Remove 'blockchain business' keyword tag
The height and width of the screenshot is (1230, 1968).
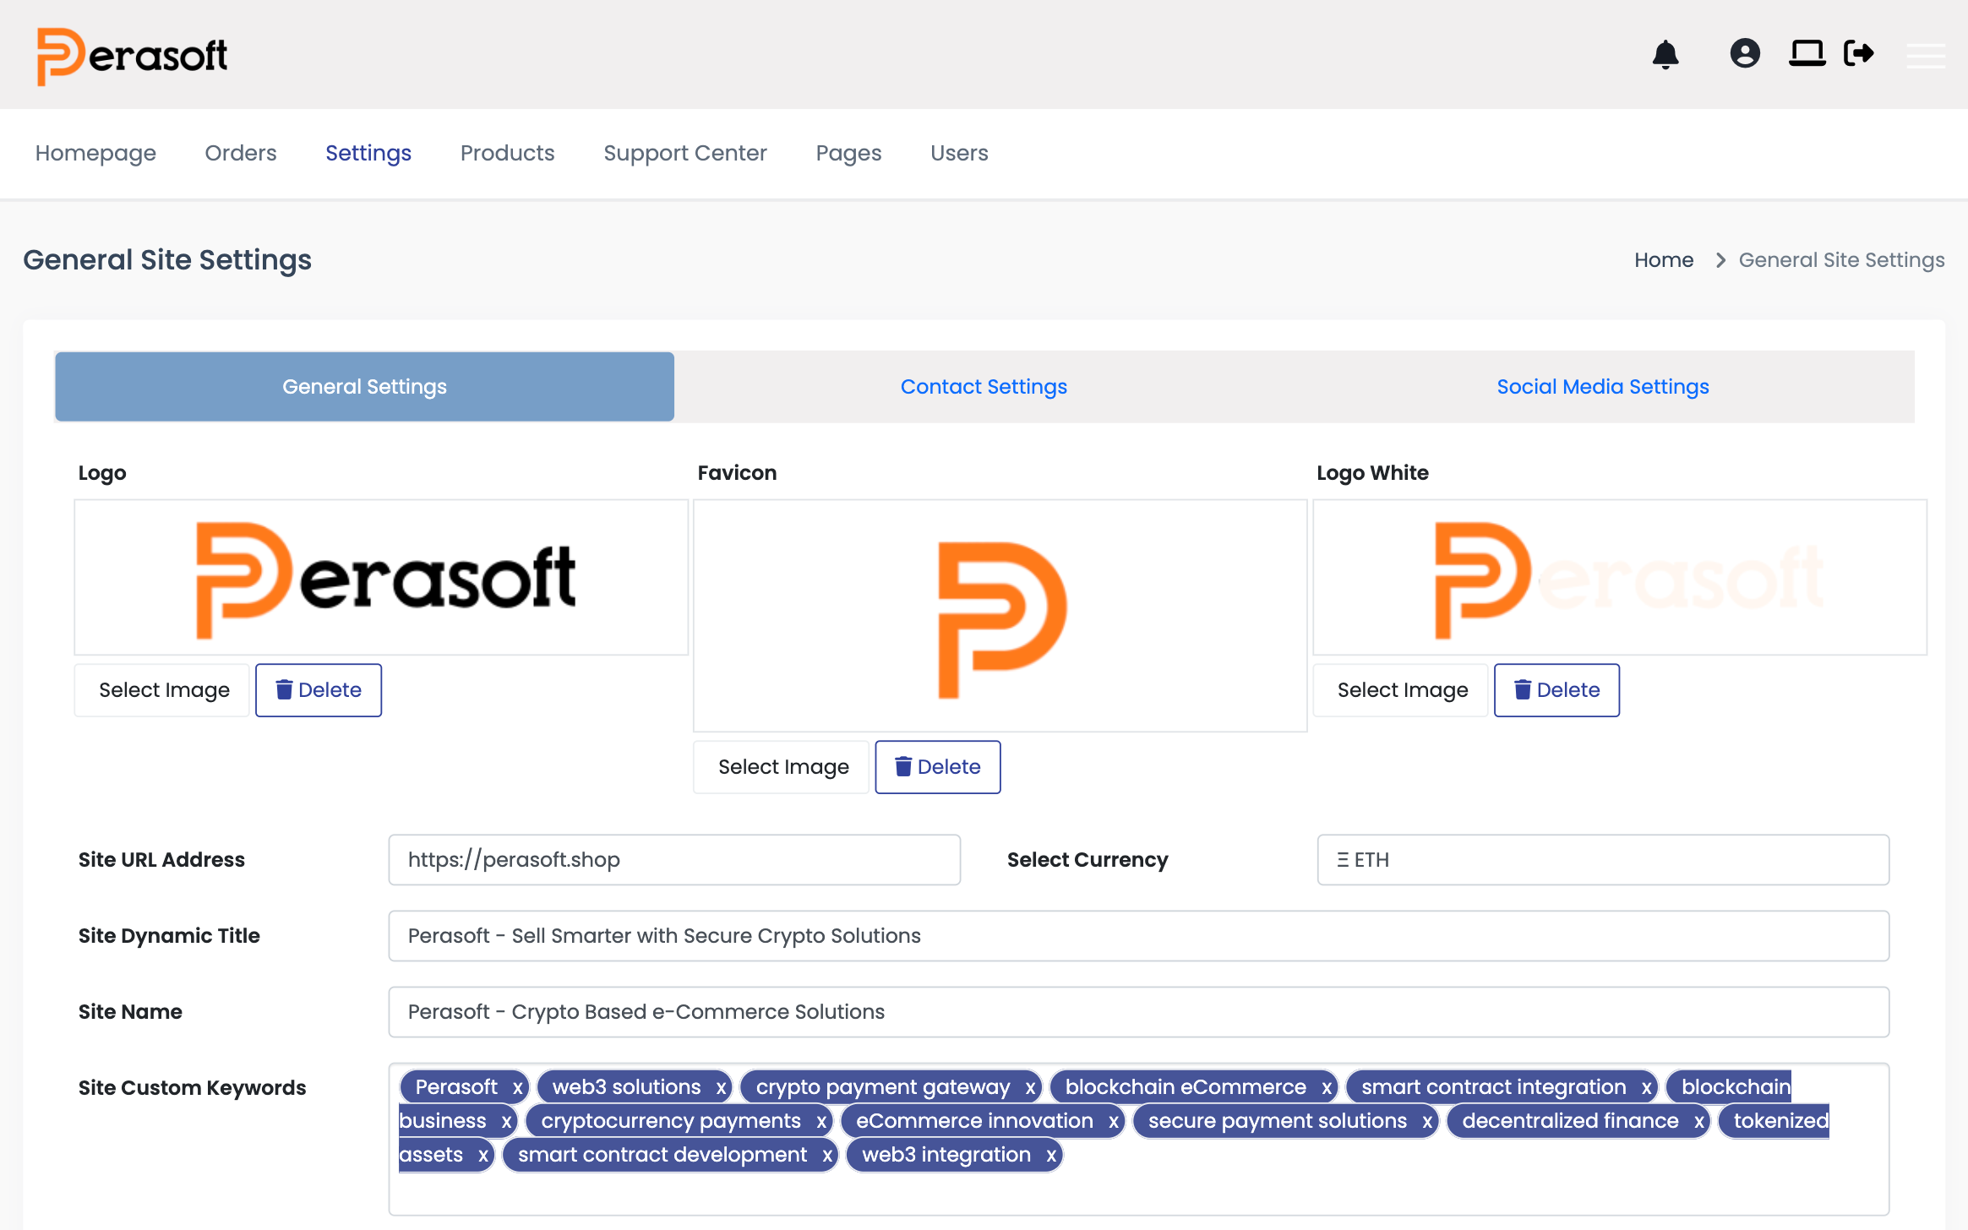tap(506, 1121)
